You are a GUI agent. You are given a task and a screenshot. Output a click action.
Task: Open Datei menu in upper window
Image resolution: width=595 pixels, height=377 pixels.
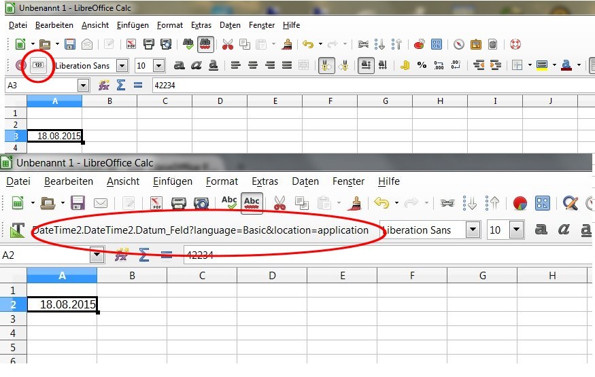point(18,25)
